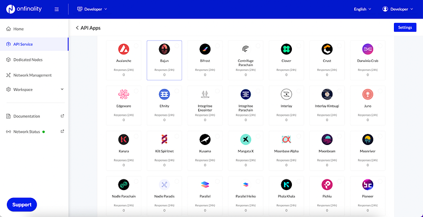423x217 pixels.
Task: Click the Settings button
Action: (405, 28)
